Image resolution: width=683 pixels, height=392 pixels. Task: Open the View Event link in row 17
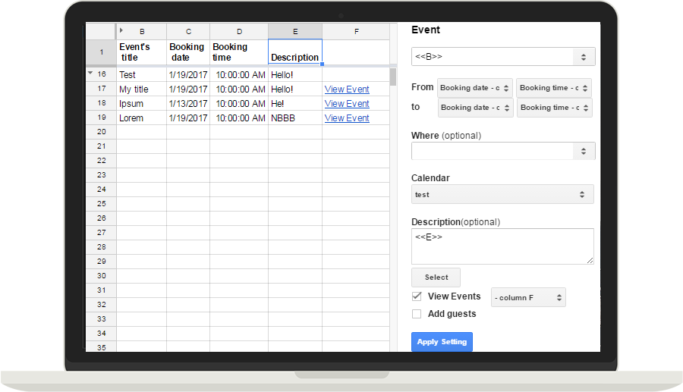click(x=347, y=89)
